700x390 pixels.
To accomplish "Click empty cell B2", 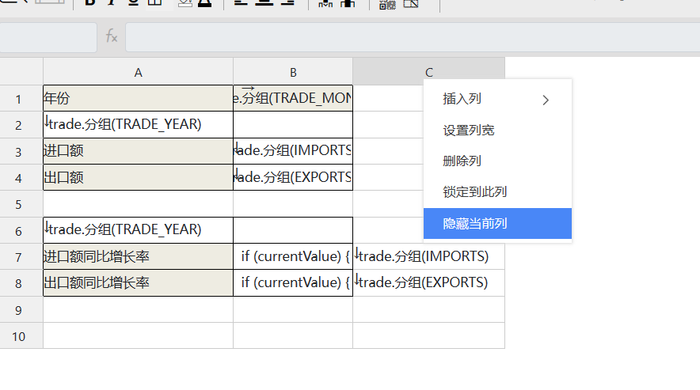I will [293, 124].
